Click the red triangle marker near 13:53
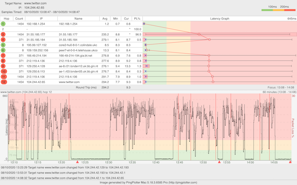The width and height of the screenshot is (297, 185). pos(219,162)
